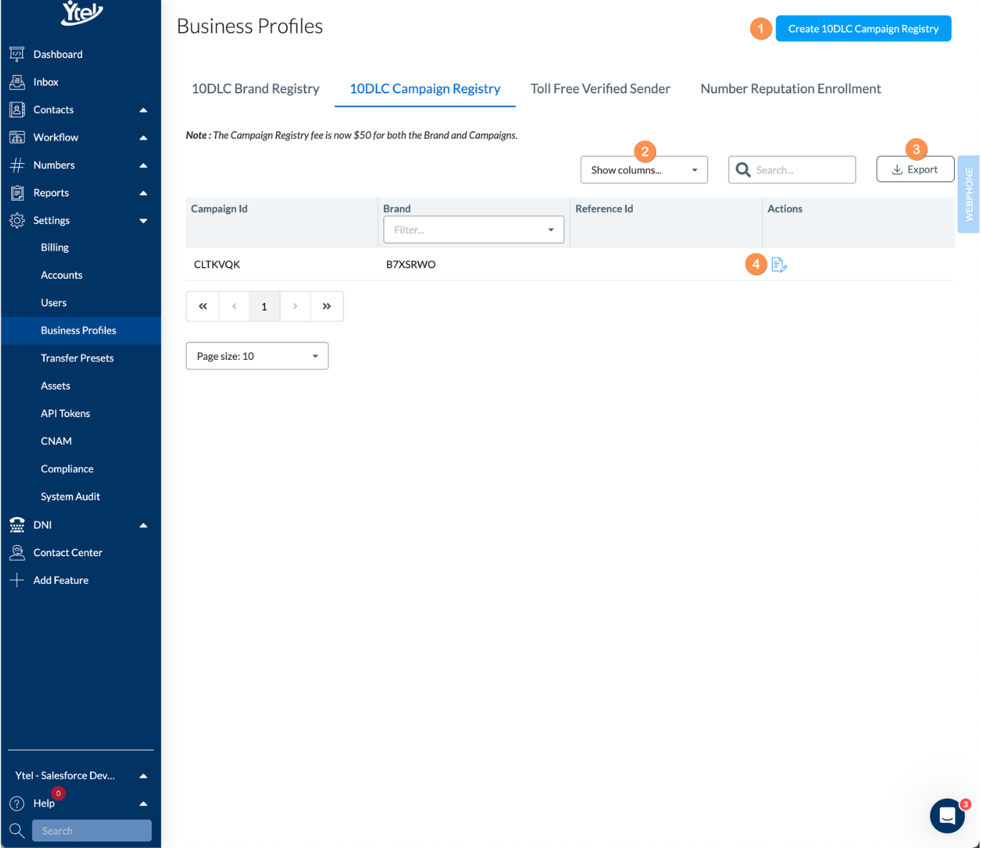Click the Contact Center agent icon
Viewport: 981px width, 848px height.
(17, 552)
